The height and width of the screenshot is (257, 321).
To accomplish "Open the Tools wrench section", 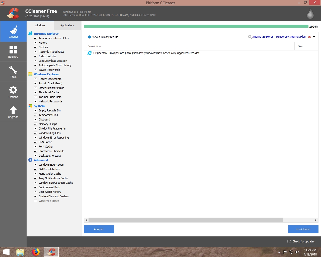I will coord(13,70).
